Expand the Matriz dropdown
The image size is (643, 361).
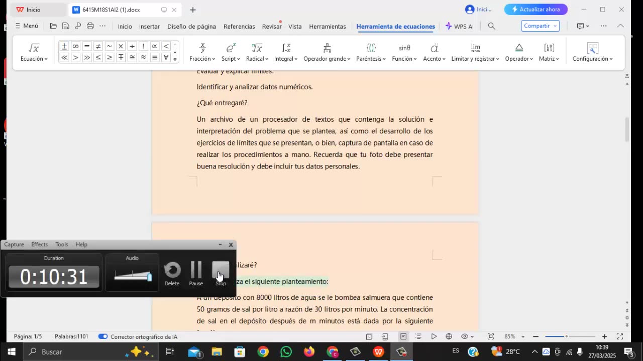549,59
